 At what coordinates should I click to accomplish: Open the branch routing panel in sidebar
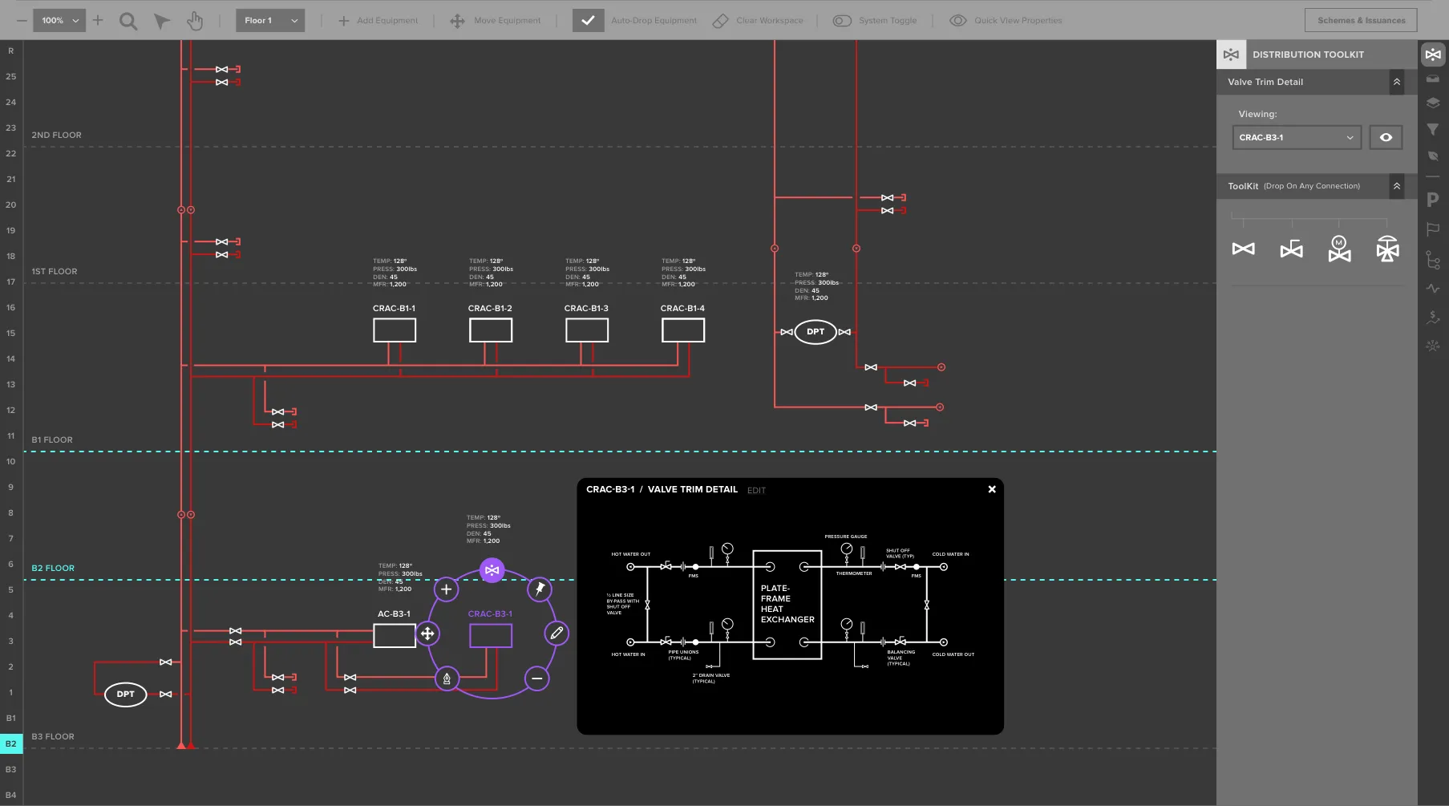[1433, 260]
